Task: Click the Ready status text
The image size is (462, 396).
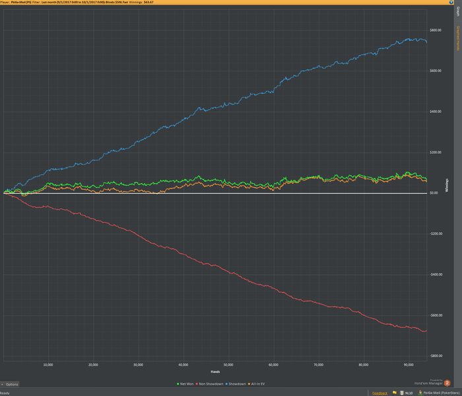Action: tap(5, 393)
